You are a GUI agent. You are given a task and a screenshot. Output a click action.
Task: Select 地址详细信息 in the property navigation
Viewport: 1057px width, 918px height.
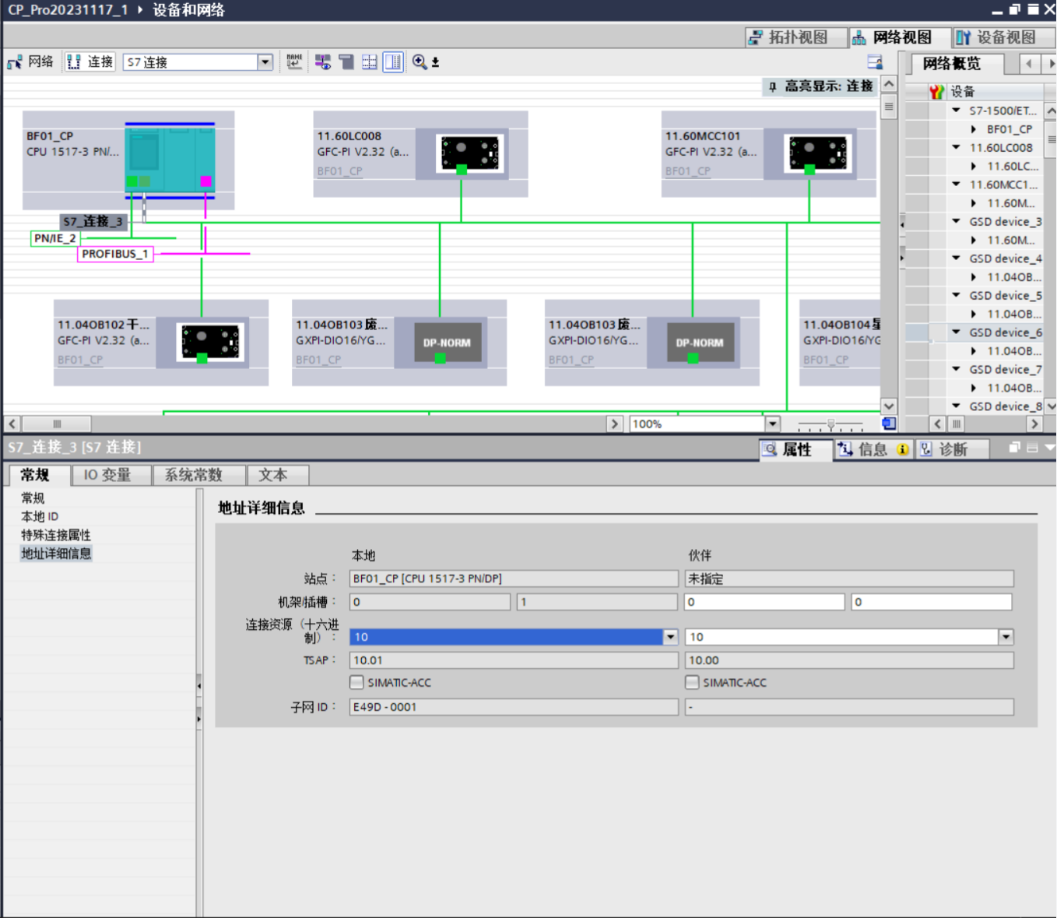tap(56, 554)
